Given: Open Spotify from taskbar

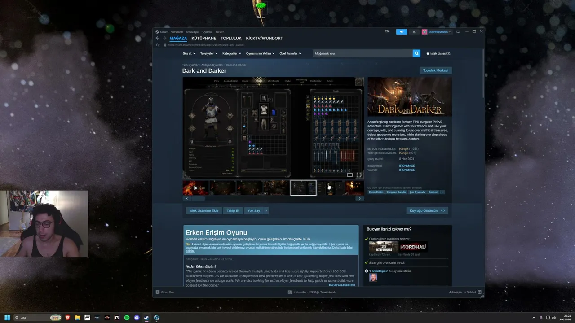Looking at the screenshot, I should 127,318.
